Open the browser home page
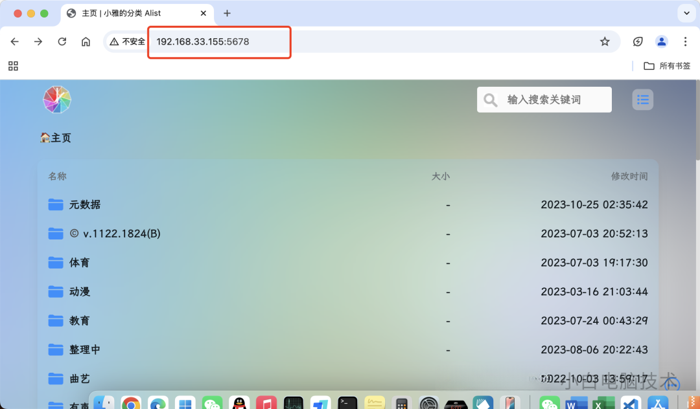The width and height of the screenshot is (700, 409). 86,41
